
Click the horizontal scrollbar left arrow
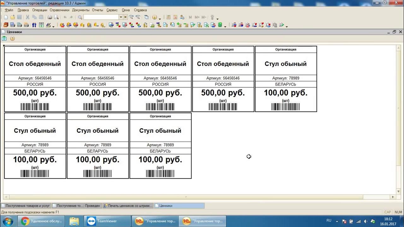pyautogui.click(x=6, y=197)
